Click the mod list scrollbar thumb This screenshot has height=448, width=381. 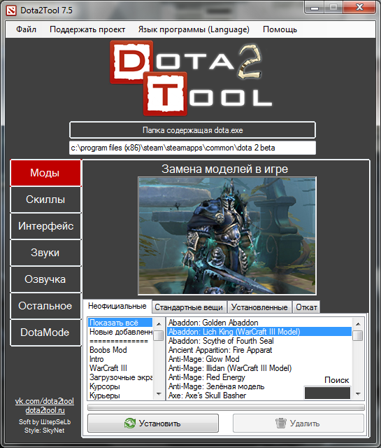pos(358,335)
